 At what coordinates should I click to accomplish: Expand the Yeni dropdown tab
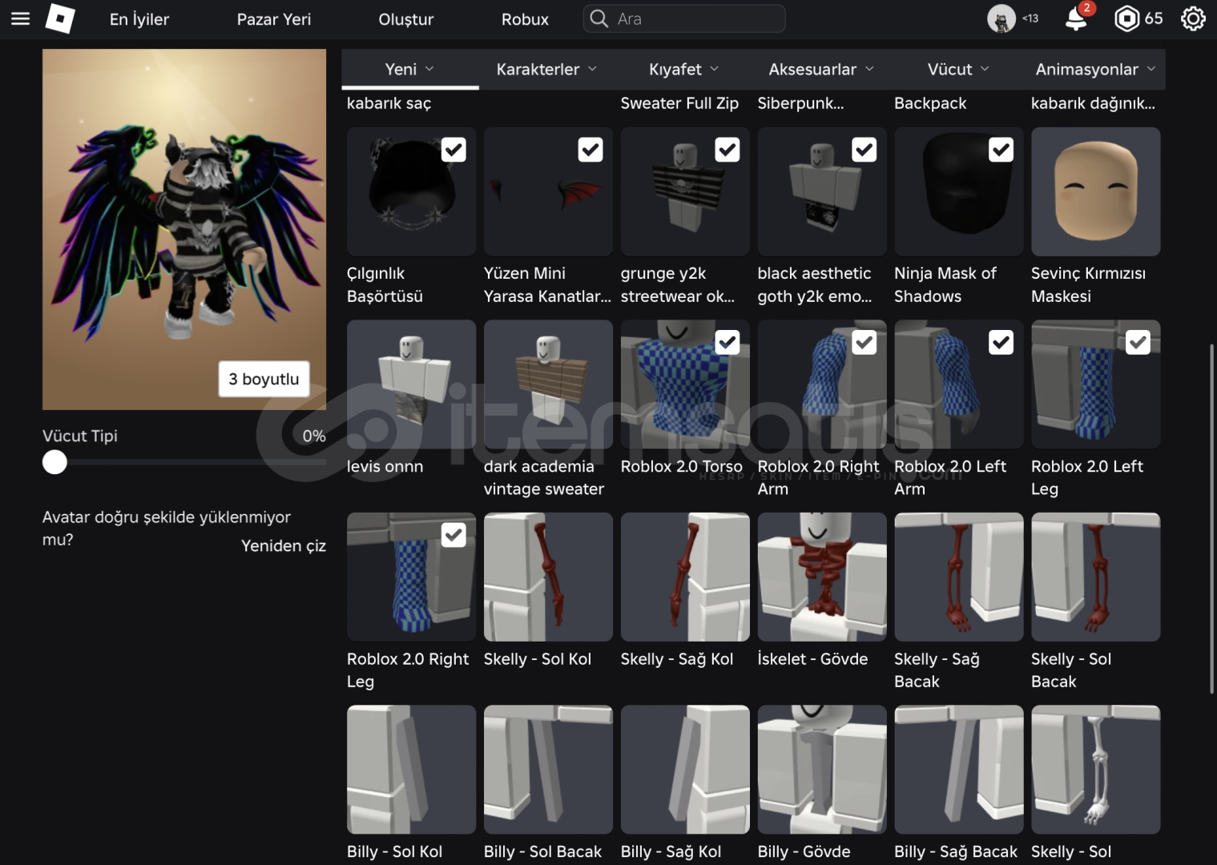410,70
